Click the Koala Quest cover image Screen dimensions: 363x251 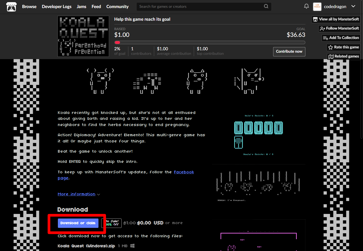(x=83, y=36)
